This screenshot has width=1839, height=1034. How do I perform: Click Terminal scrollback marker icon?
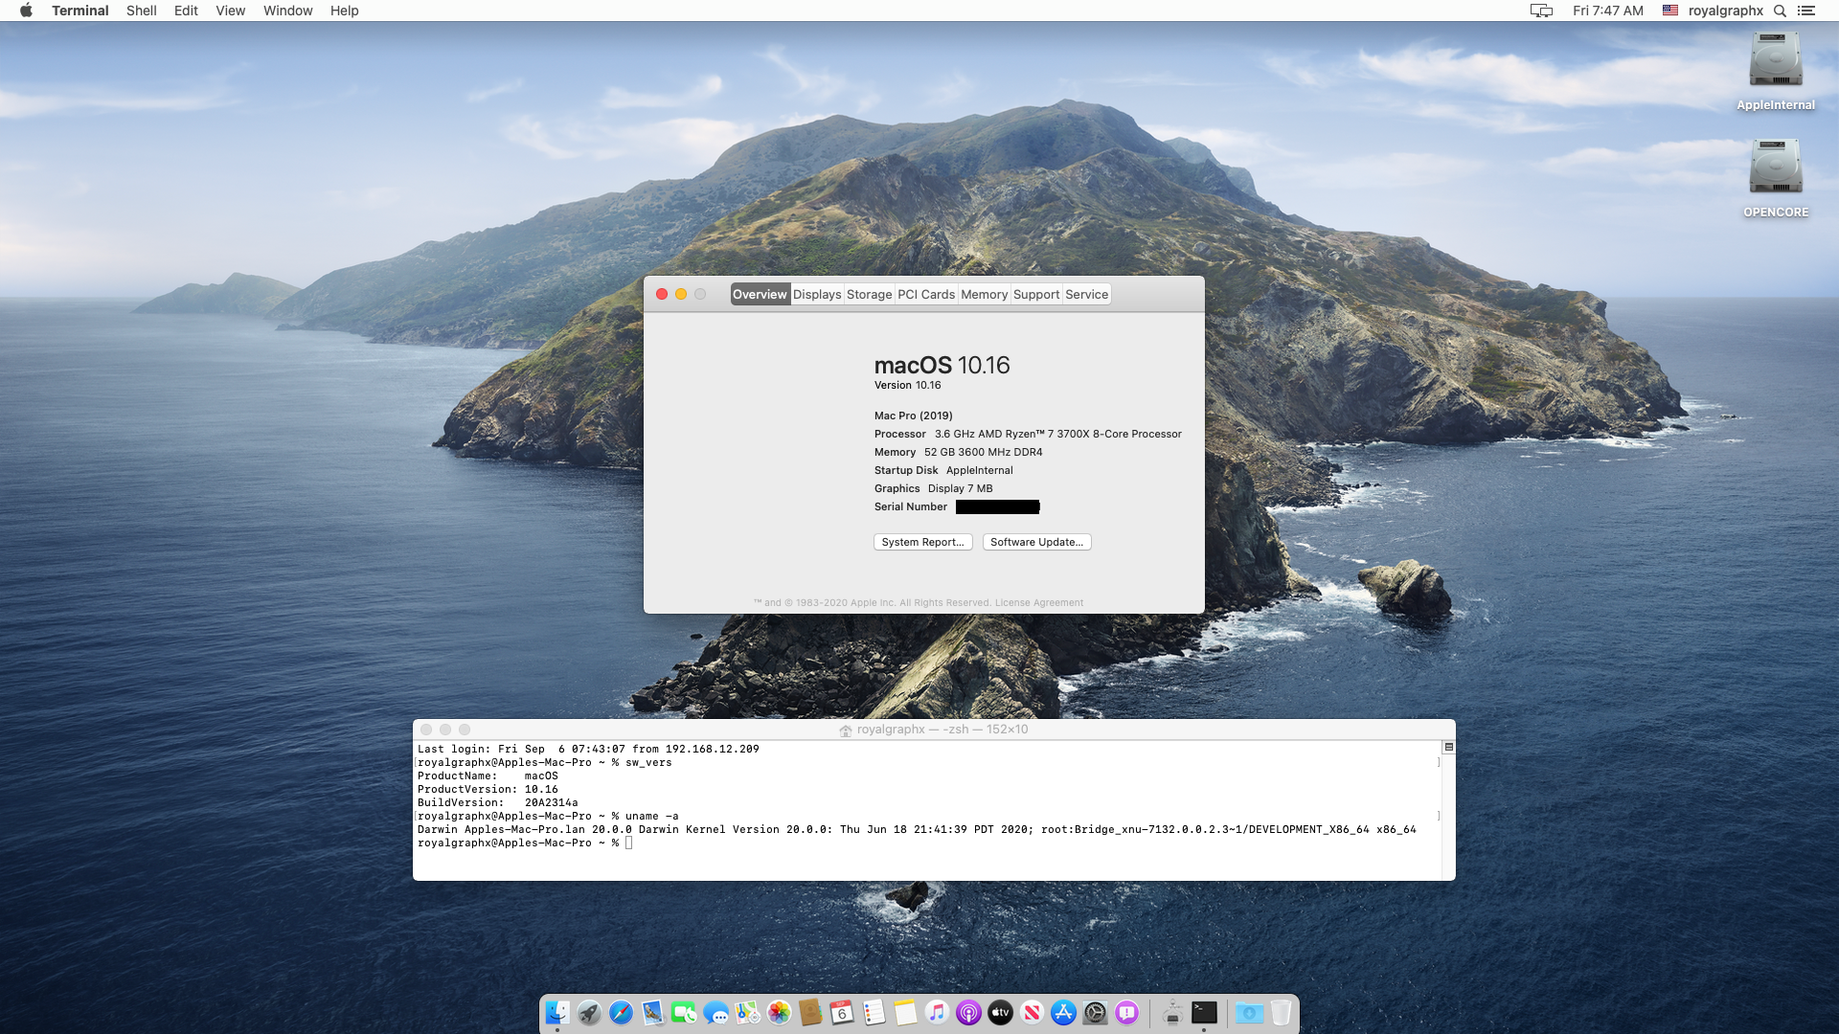(1448, 747)
